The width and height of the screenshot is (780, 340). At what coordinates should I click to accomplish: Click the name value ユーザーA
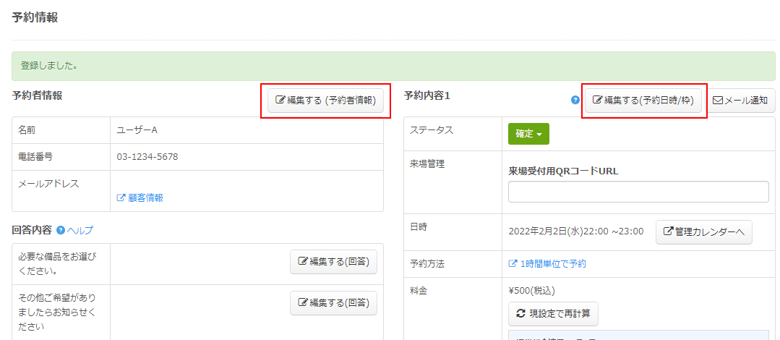pos(137,130)
